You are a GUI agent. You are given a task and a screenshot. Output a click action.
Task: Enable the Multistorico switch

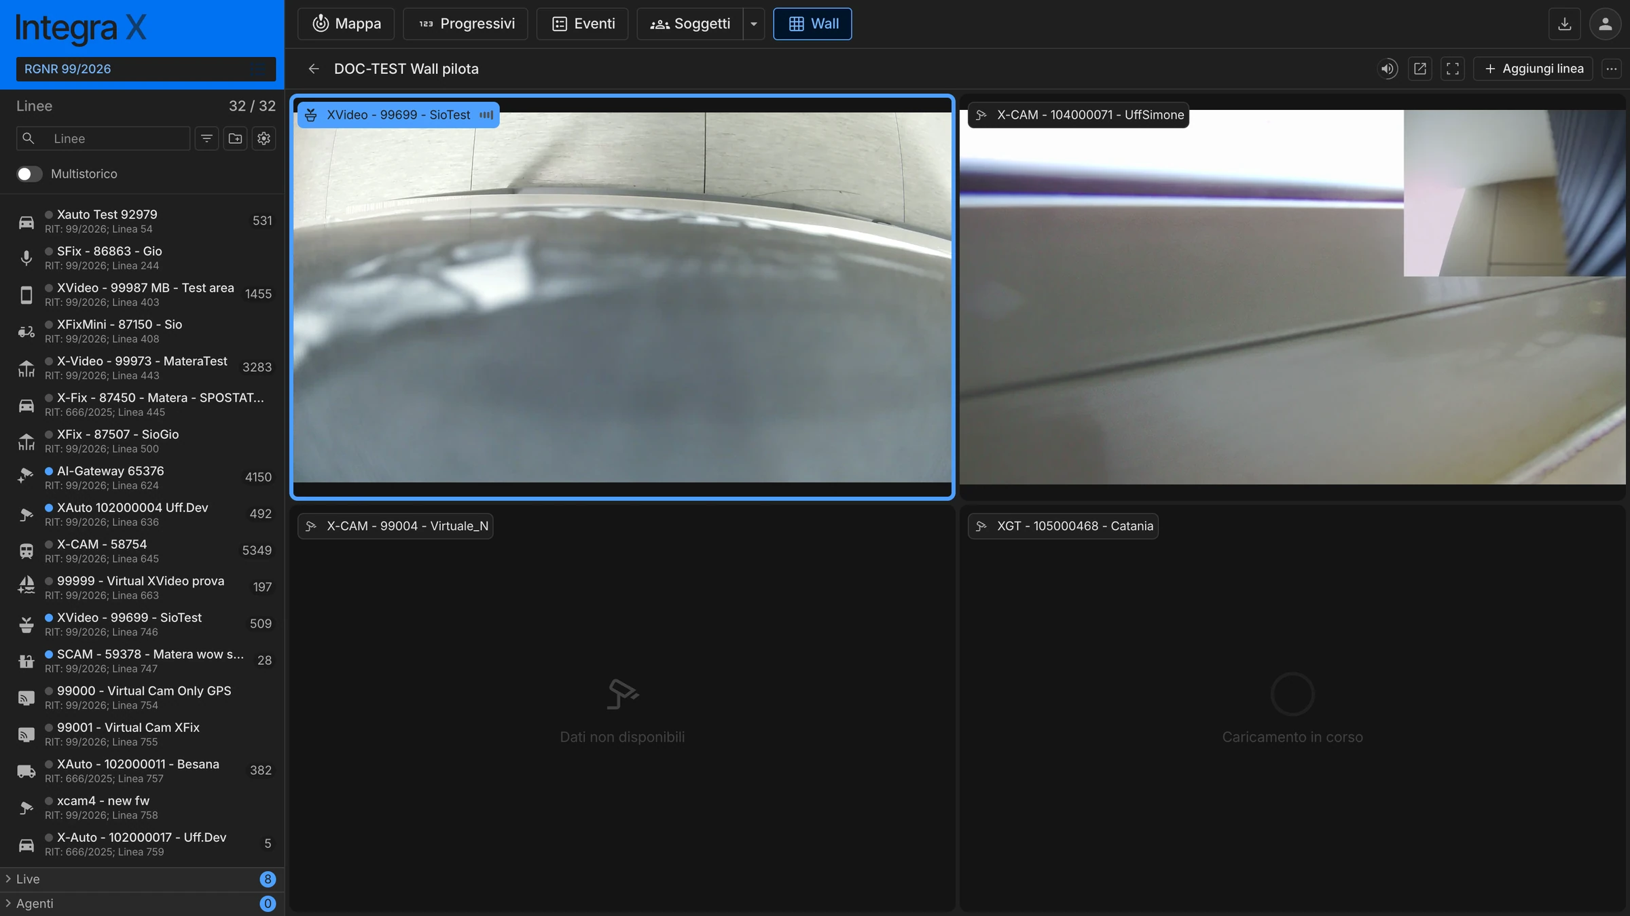coord(29,174)
